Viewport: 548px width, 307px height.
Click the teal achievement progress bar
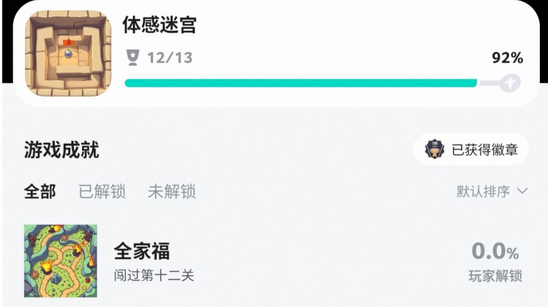pyautogui.click(x=300, y=83)
